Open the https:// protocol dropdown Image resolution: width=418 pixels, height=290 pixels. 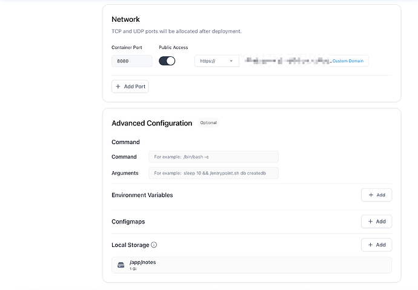click(x=216, y=61)
